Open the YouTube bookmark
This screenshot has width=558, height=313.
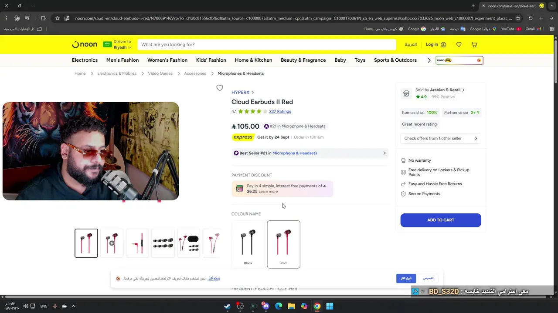click(510, 29)
